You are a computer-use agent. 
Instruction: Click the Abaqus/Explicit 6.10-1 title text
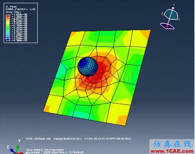click(x=67, y=139)
